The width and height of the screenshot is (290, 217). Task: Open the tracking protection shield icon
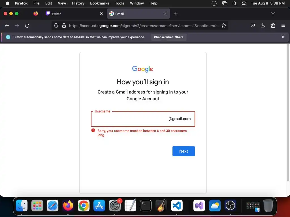click(x=56, y=25)
